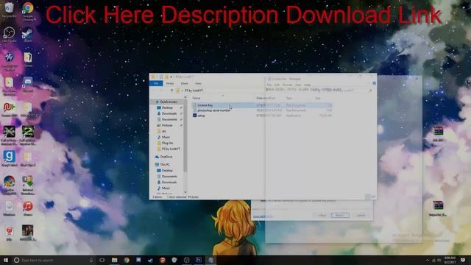Open the OBS Studio desktop shortcut
Viewport: 471px width, 265px height.
click(x=9, y=35)
